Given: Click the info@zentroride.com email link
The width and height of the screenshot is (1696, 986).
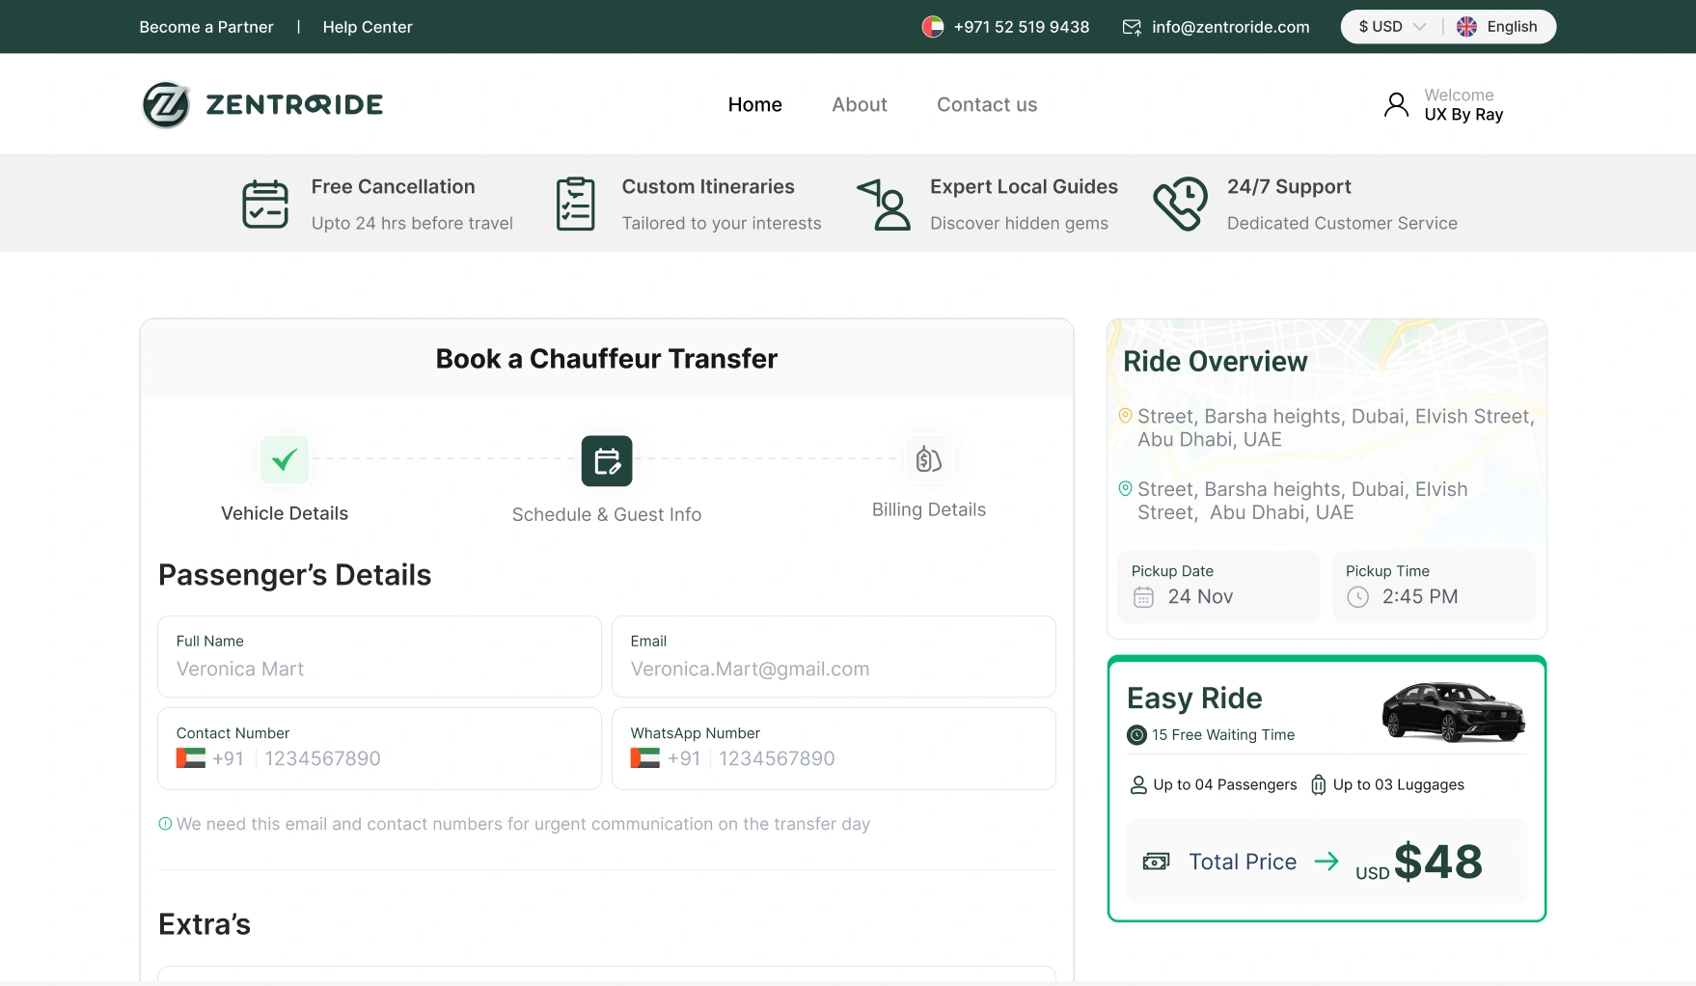Looking at the screenshot, I should point(1231,27).
